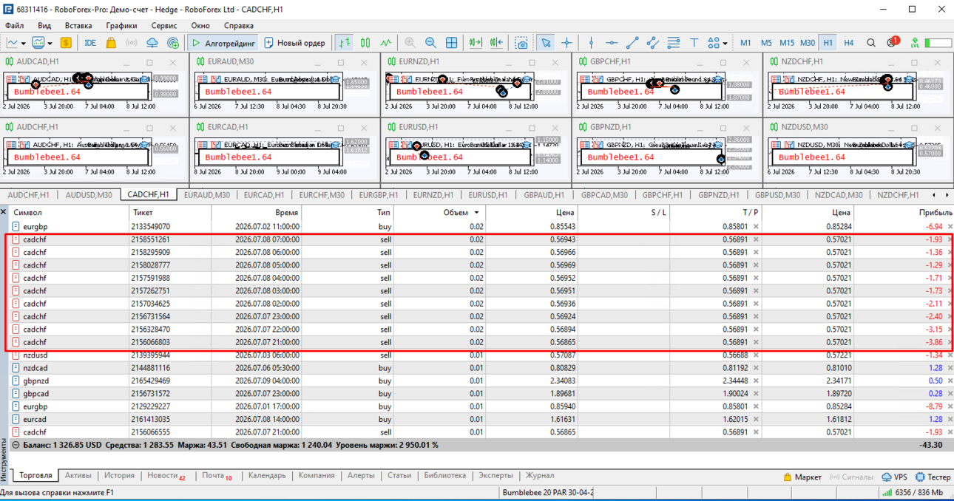The height and width of the screenshot is (501, 954).
Task: Select the H1 timeframe button
Action: coord(828,43)
